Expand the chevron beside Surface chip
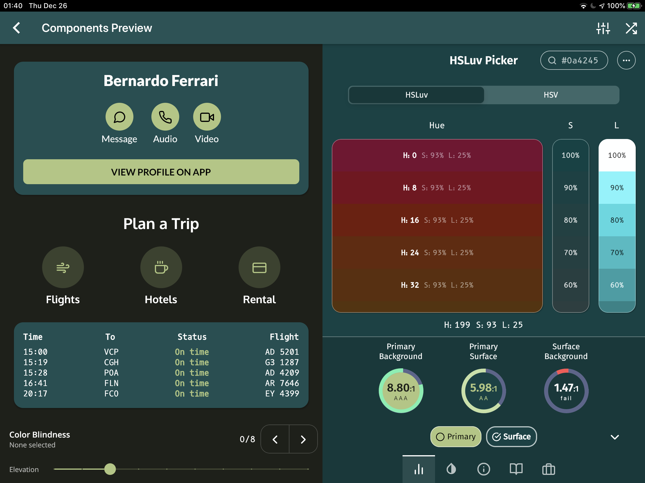Image resolution: width=645 pixels, height=483 pixels. tap(615, 437)
